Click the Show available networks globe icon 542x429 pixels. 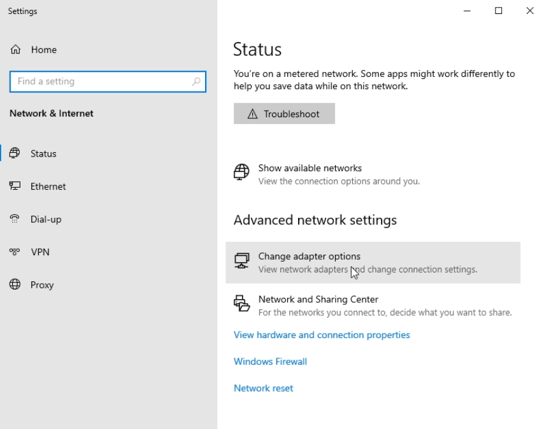pos(241,172)
